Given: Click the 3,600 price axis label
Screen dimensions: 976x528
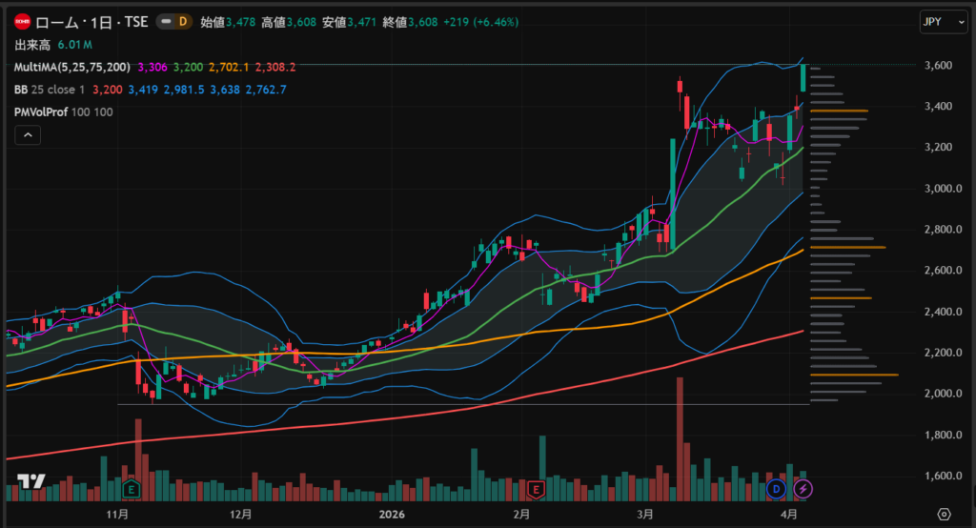Looking at the screenshot, I should click(x=940, y=66).
